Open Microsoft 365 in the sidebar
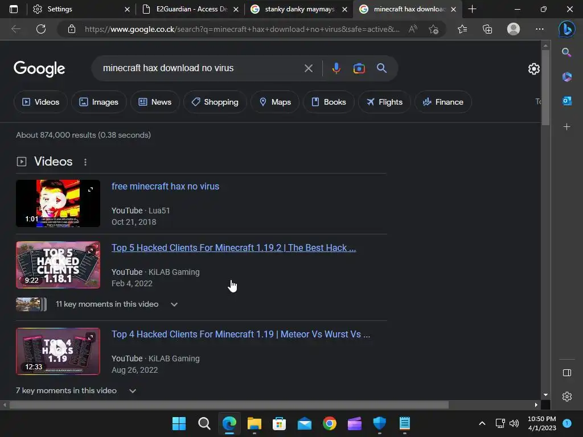The height and width of the screenshot is (437, 583). pos(566,77)
